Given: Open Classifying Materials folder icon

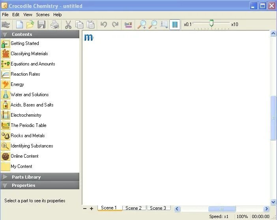Looking at the screenshot, I should coord(6,54).
